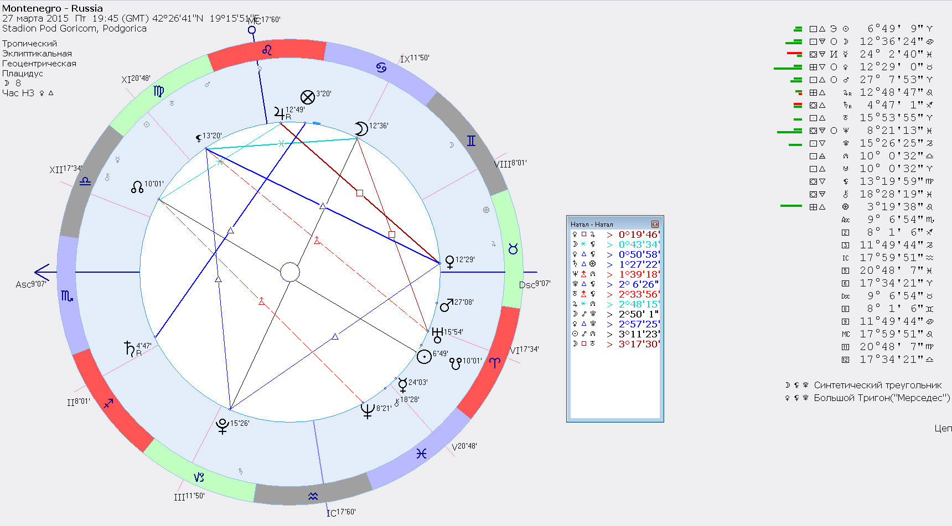This screenshot has height=526, width=952.
Task: Click the North Node symbol at 10°01'
Action: tap(137, 187)
